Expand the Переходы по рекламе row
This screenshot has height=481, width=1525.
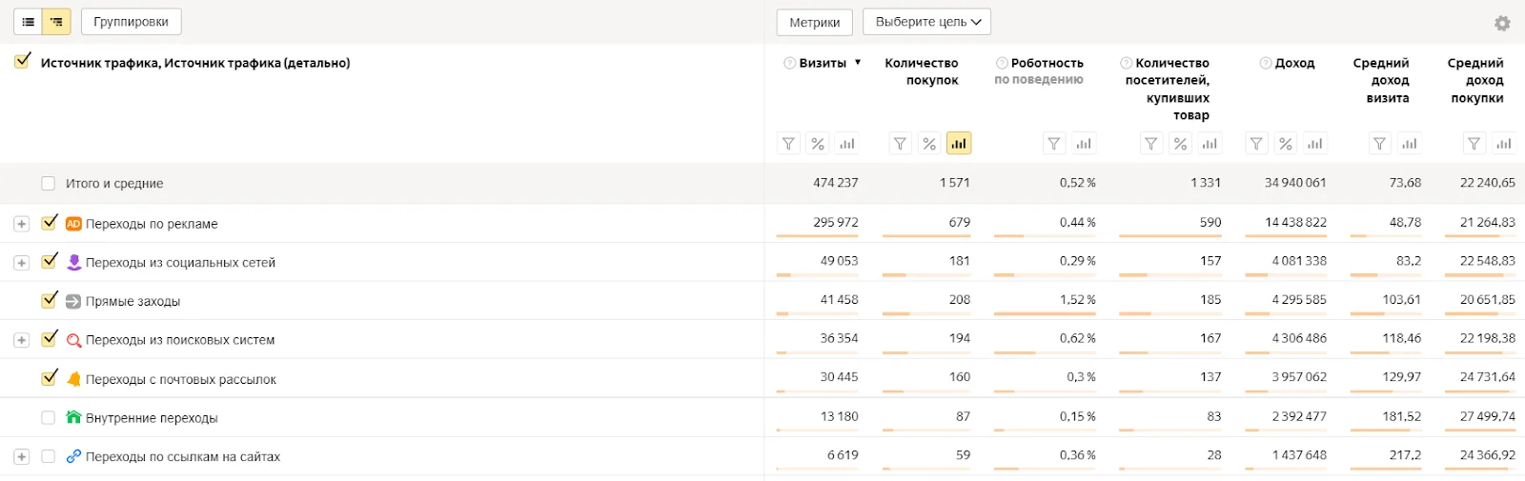[x=21, y=224]
